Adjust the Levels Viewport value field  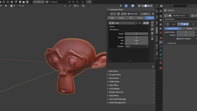coord(186,32)
